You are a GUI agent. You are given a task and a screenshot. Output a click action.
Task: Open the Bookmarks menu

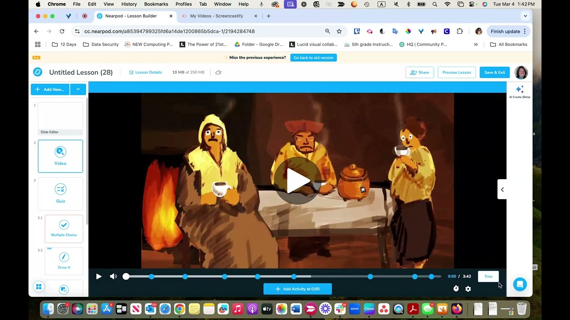point(156,4)
